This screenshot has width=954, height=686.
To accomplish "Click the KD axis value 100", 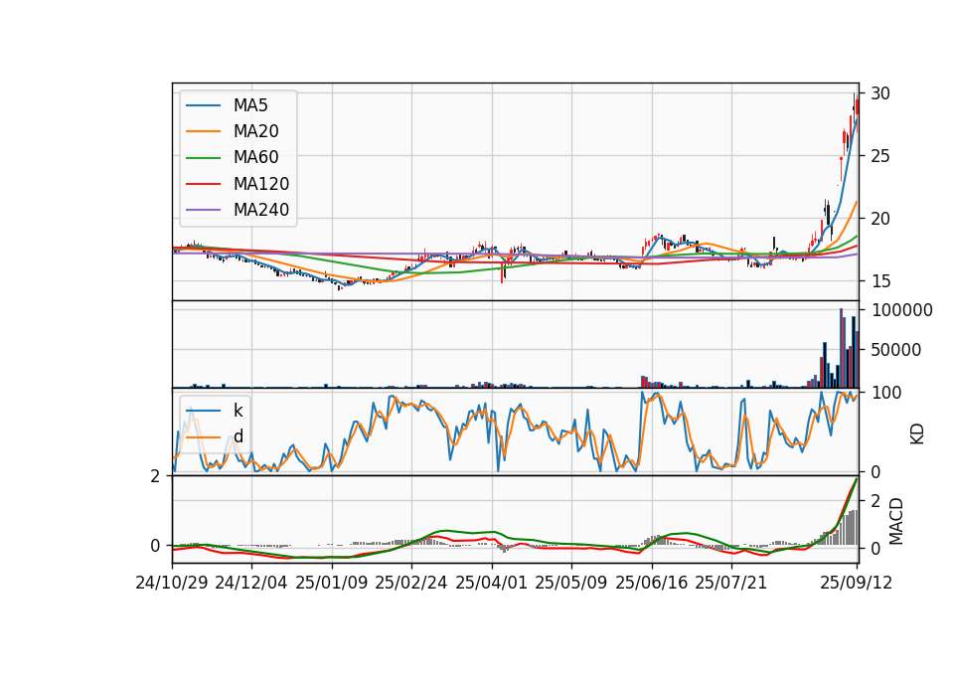I will point(886,394).
